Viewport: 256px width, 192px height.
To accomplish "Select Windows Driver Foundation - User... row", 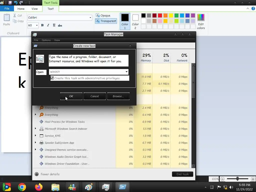I will click(111, 164).
